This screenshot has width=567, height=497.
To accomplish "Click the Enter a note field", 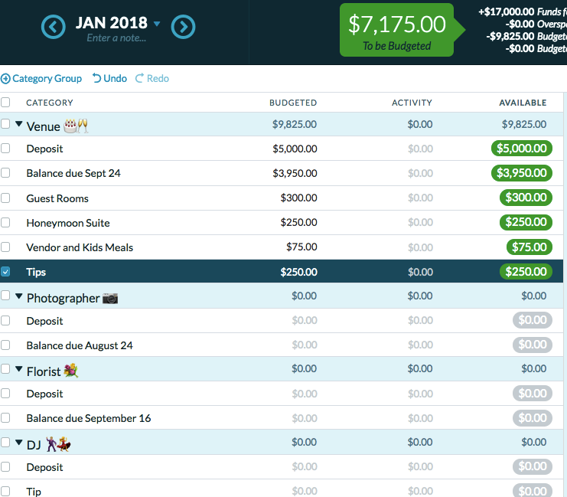I will click(116, 38).
